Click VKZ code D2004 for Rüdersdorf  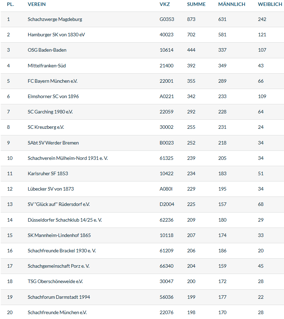coord(167,204)
